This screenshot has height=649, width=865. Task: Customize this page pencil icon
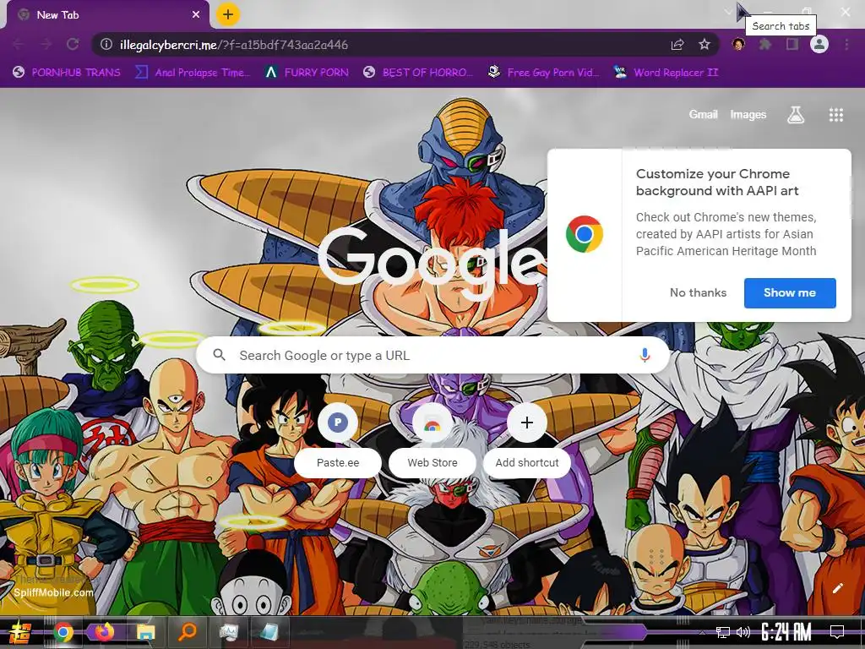[837, 588]
